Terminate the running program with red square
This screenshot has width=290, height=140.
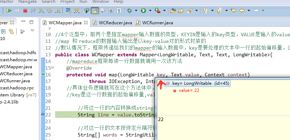(x=25, y=11)
